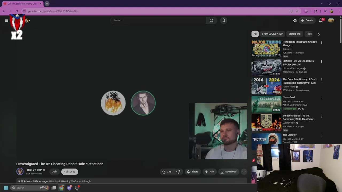Click the Create button
342x192 pixels.
point(307,21)
